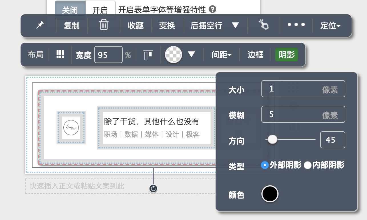
Task: Choose the 内部阴影 radio button
Action: click(307, 165)
